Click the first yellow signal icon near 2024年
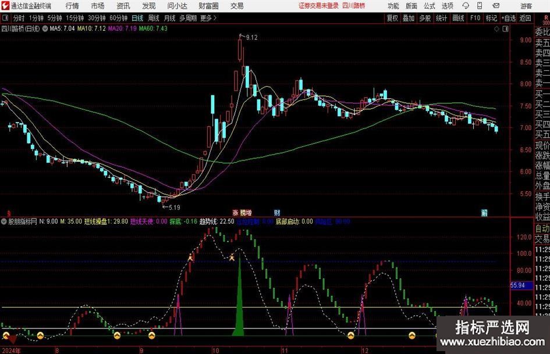 pos(6,336)
